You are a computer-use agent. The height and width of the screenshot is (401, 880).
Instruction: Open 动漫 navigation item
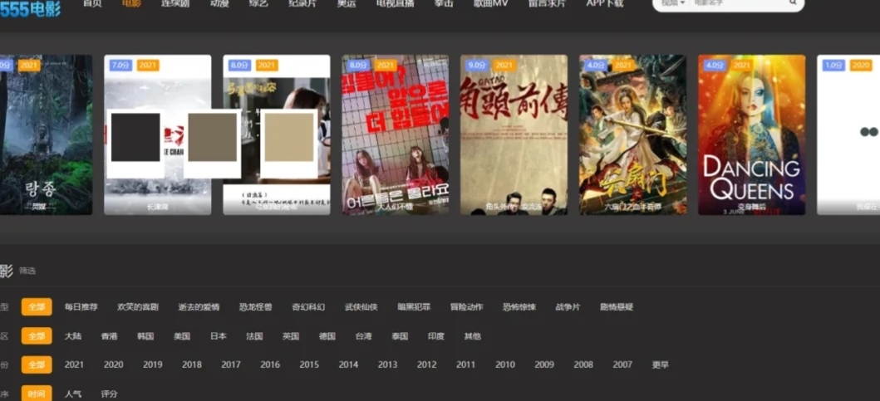click(219, 3)
